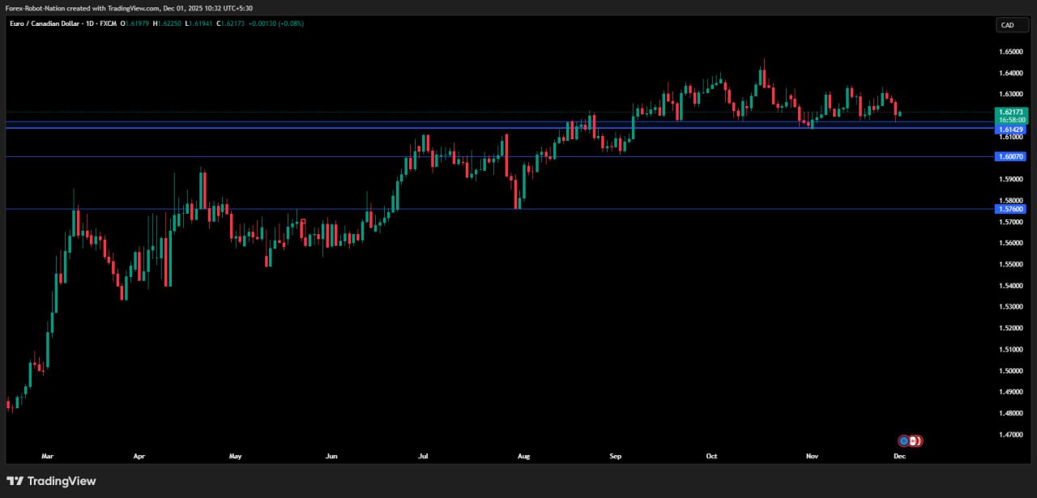This screenshot has width=1037, height=498.
Task: Click the 1.47000 price scale tick
Action: coord(1010,435)
